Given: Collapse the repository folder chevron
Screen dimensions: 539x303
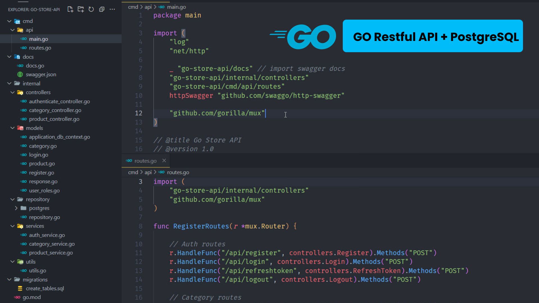Looking at the screenshot, I should click(12, 199).
